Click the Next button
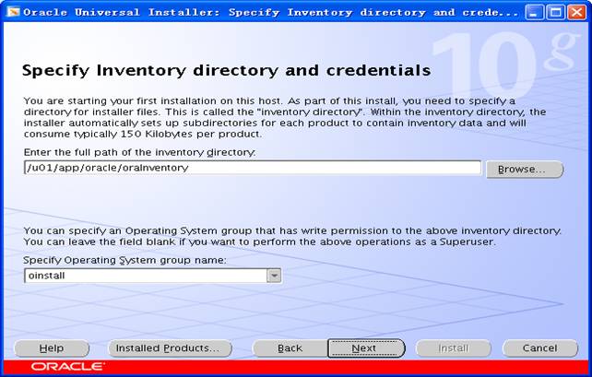 [x=366, y=348]
